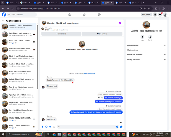Open the Chrome extensions icon

pos(156,8)
